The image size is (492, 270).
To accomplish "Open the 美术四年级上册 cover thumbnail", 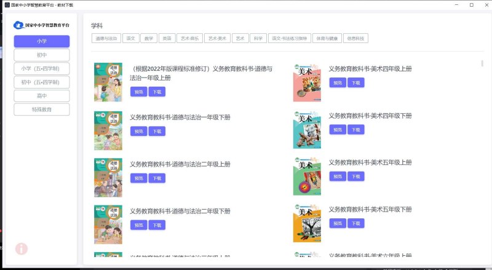I will coord(307,83).
